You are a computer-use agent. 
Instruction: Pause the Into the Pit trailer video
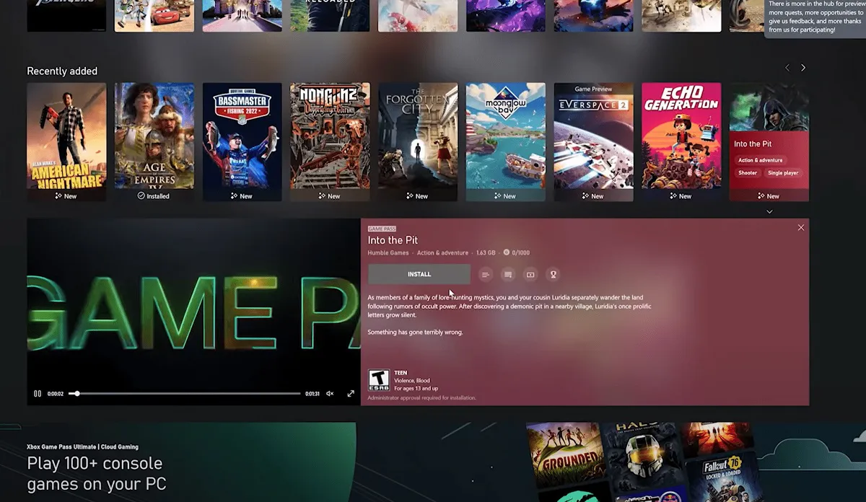click(x=38, y=394)
